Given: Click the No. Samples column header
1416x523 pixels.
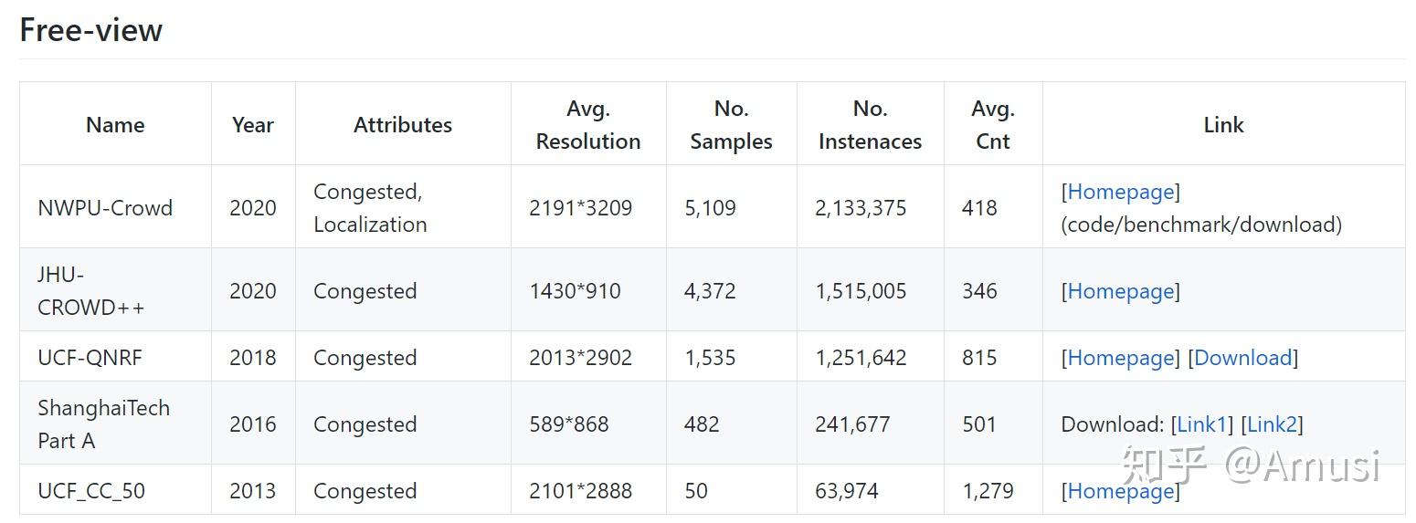Looking at the screenshot, I should point(731,125).
